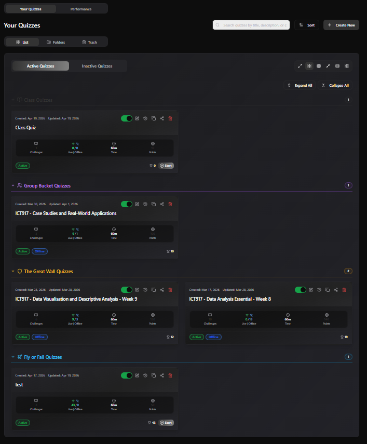Click the diagonal expand-arrows view icon

300,66
